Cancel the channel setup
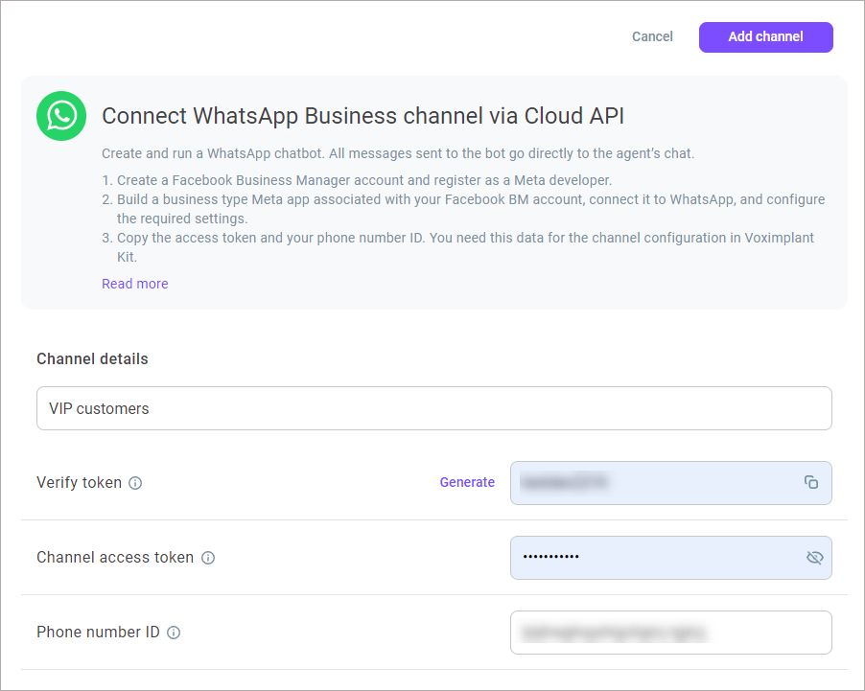The height and width of the screenshot is (691, 865). coord(652,37)
